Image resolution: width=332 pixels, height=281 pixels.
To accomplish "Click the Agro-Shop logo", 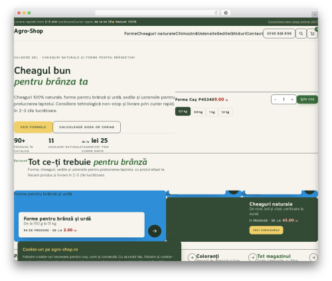I will 29,31.
